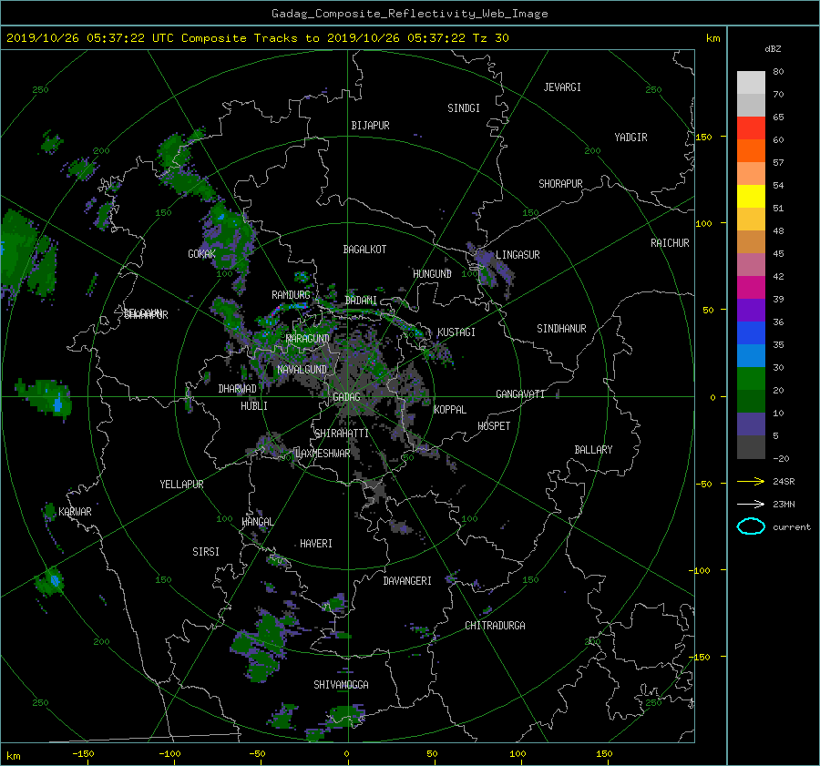The height and width of the screenshot is (766, 820).
Task: Click the GADAG label at radar center
Action: 346,397
